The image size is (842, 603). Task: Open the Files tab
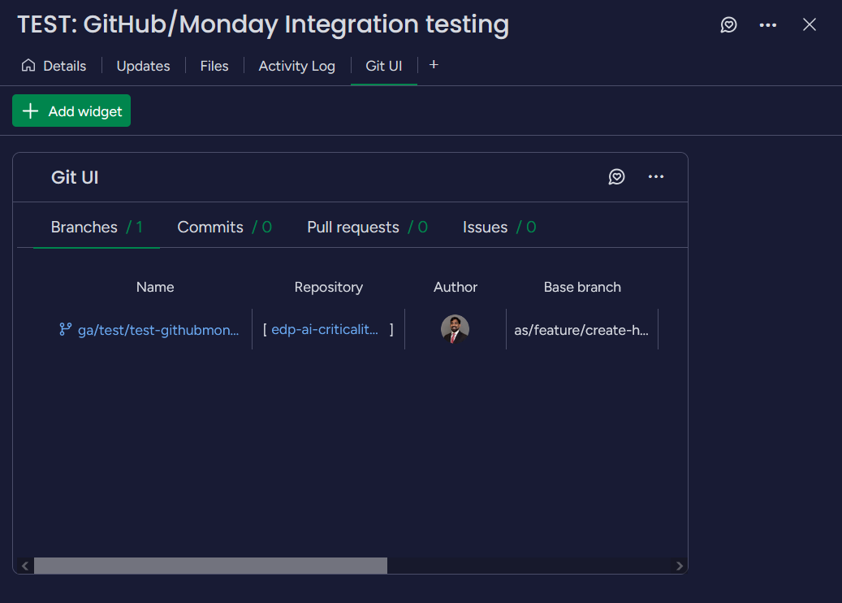click(x=214, y=66)
